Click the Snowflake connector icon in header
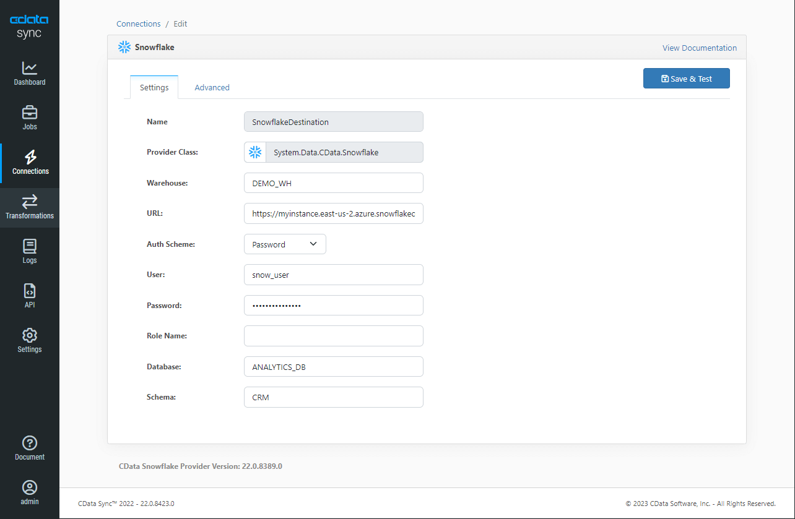 (124, 47)
